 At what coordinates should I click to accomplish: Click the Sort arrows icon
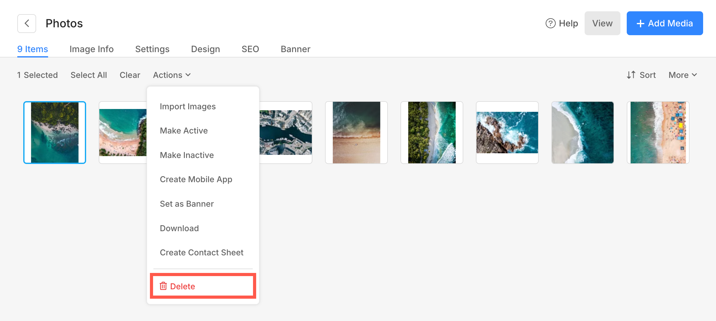pyautogui.click(x=631, y=75)
